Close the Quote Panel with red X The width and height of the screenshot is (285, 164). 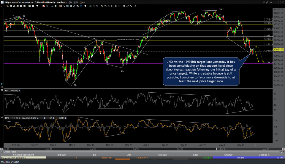[x=283, y=152]
